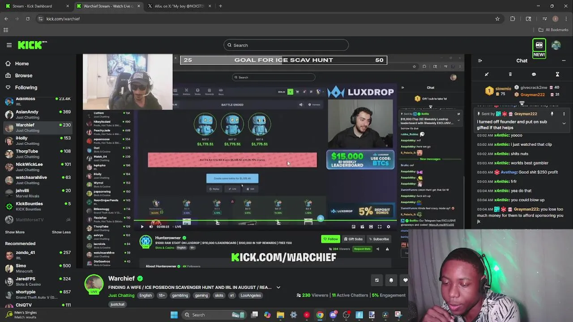Open AsianAndy channel from sidebar
Image resolution: width=573 pixels, height=322 pixels.
pyautogui.click(x=38, y=114)
